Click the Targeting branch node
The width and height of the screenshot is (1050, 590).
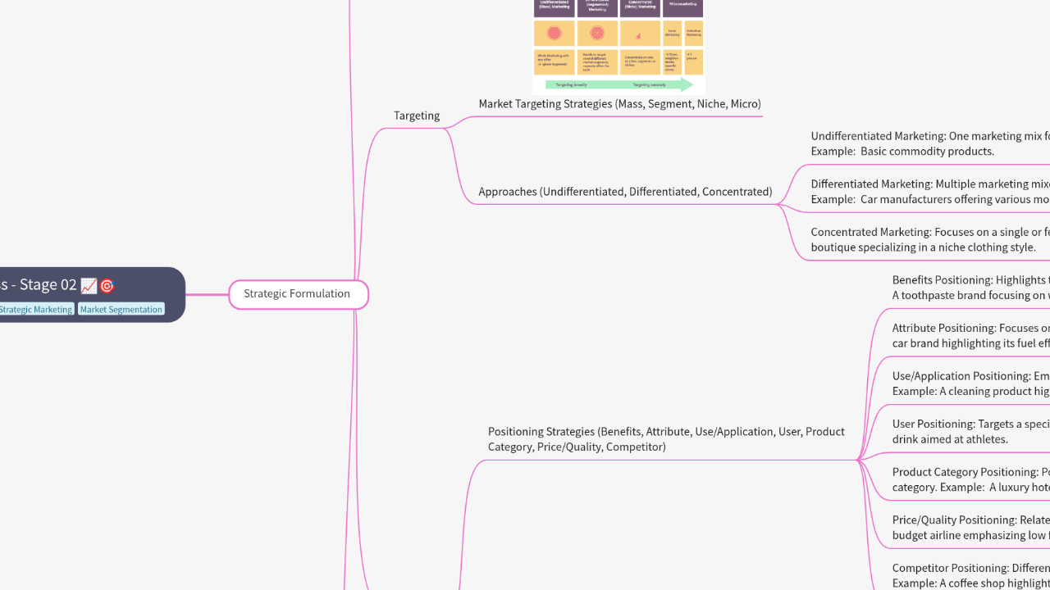pyautogui.click(x=417, y=116)
